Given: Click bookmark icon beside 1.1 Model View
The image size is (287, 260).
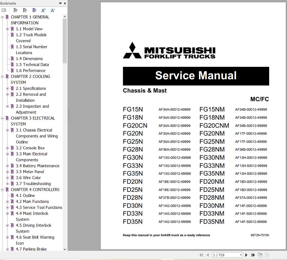Looking at the screenshot, I should pyautogui.click(x=12, y=29).
